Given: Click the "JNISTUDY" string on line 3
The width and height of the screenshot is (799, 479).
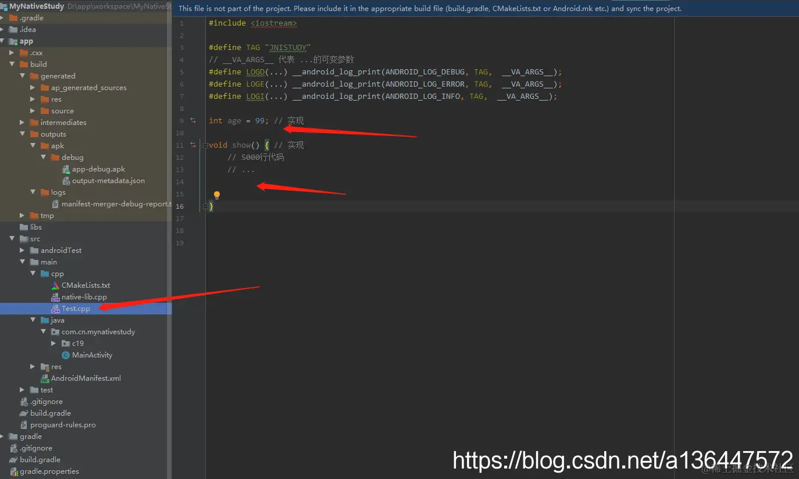Looking at the screenshot, I should coord(288,48).
